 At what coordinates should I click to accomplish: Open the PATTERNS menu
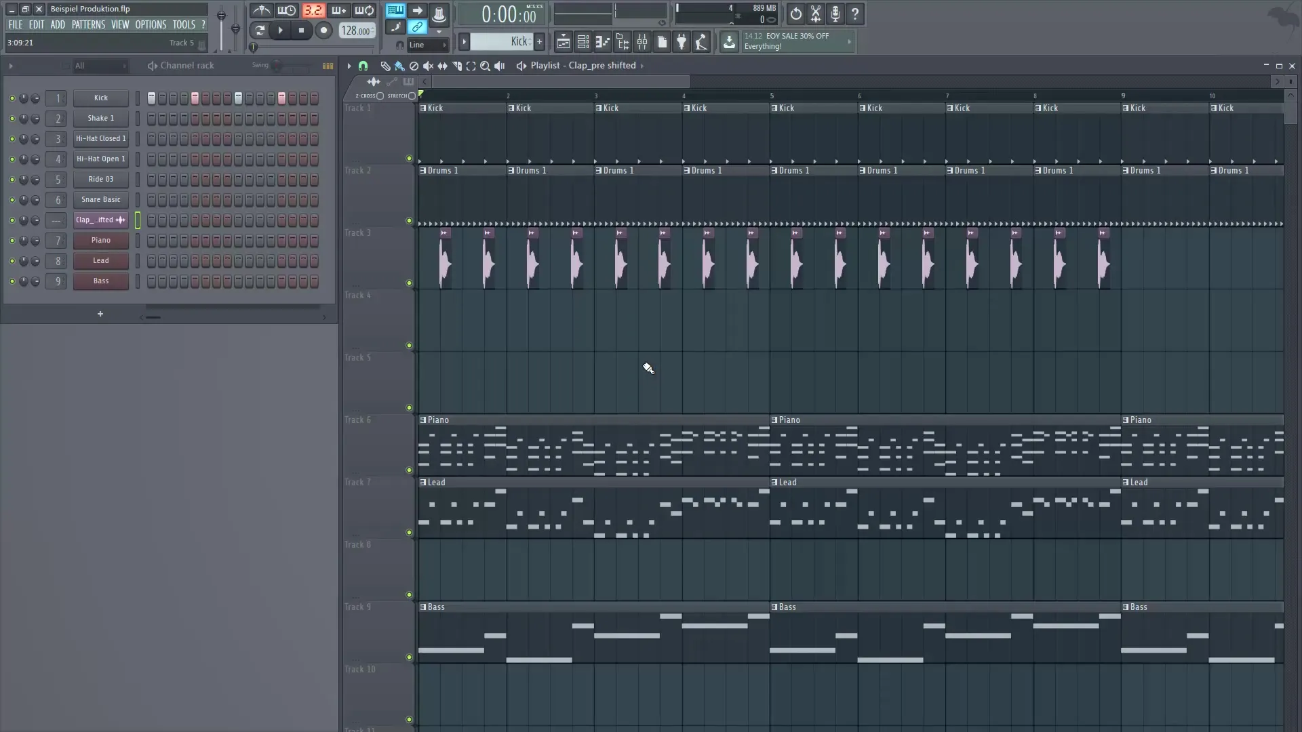(x=88, y=24)
